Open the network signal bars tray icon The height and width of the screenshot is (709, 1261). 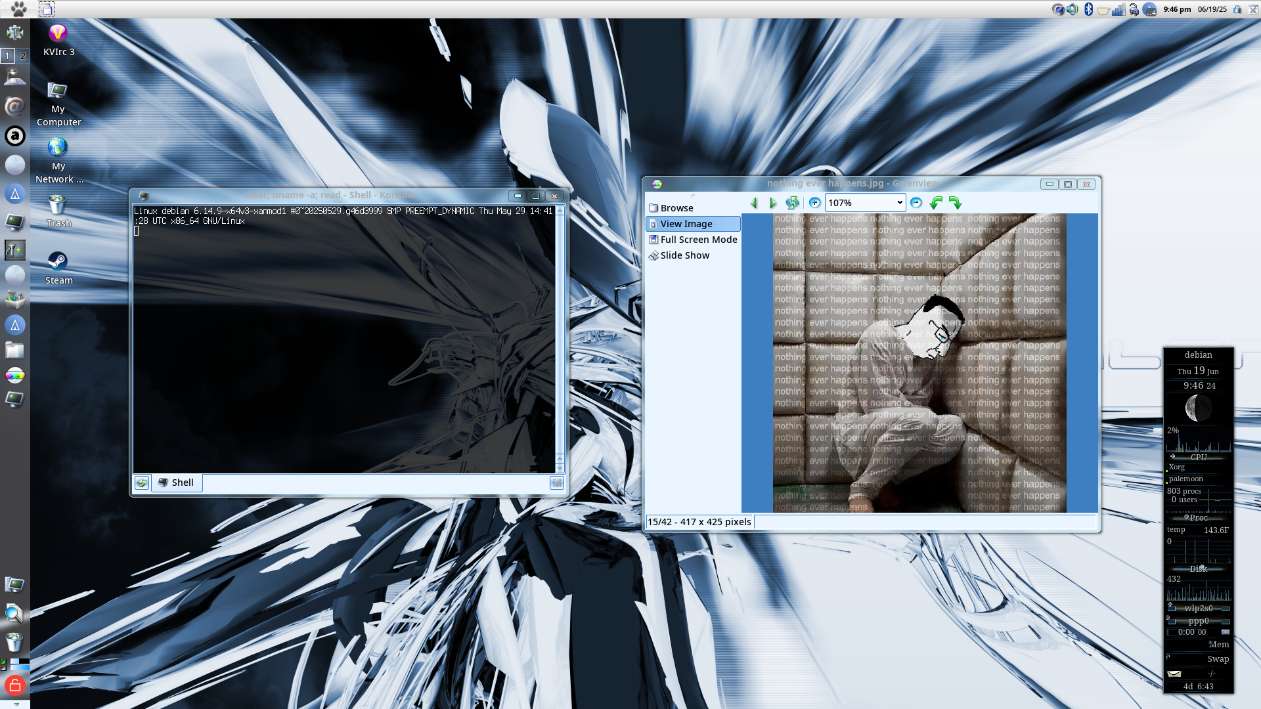point(1118,9)
